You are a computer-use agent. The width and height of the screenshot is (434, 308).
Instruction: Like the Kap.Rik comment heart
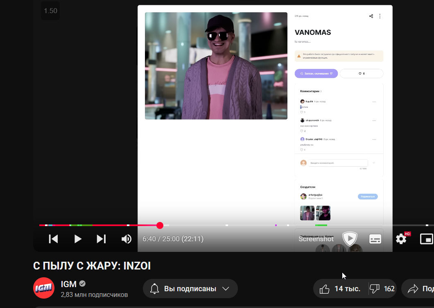tap(302, 112)
